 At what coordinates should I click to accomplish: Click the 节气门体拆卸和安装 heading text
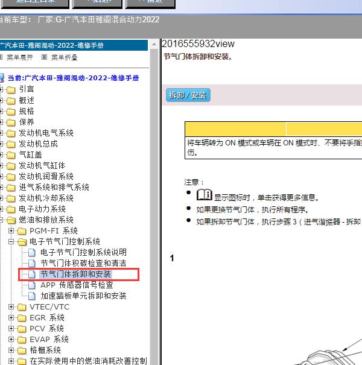[x=198, y=57]
